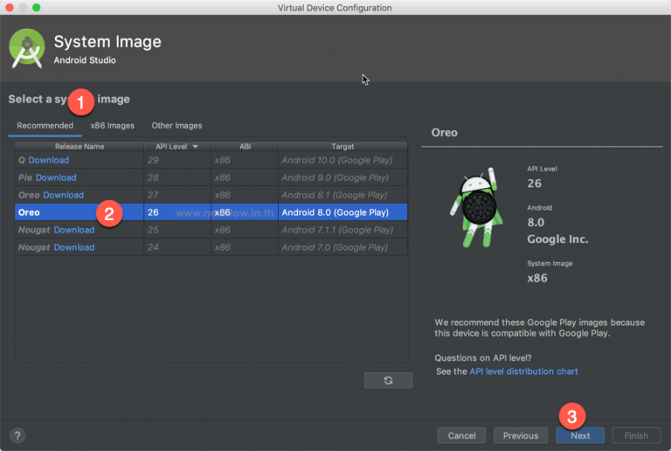
Task: Go back with the Previous button
Action: (521, 435)
